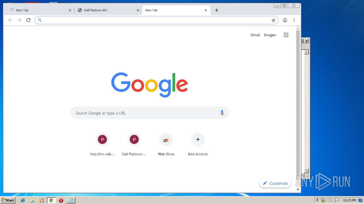
Task: Reload the current page
Action: [x=28, y=20]
